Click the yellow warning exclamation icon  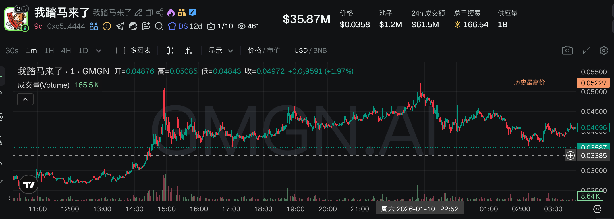(x=107, y=26)
